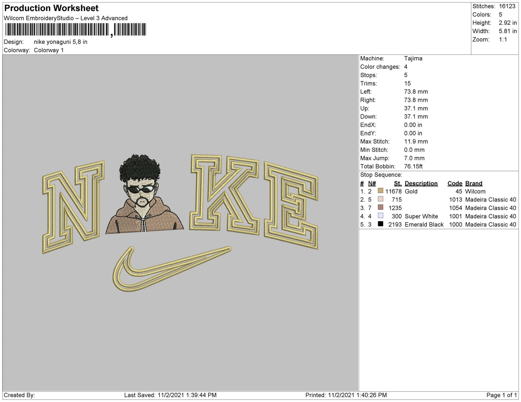This screenshot has height=402, width=521.
Task: Click the 'EndX:' label
Action: [368, 125]
